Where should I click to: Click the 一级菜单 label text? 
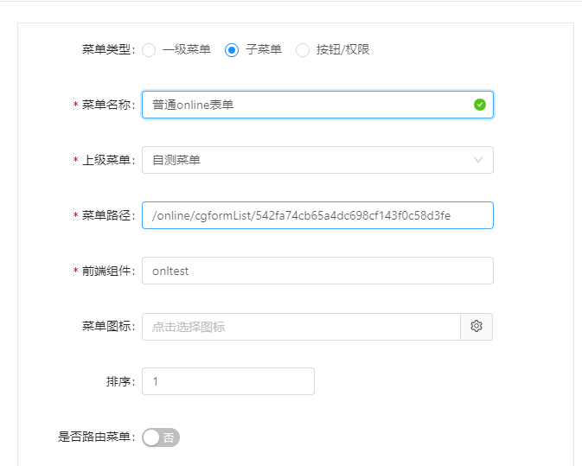point(187,49)
